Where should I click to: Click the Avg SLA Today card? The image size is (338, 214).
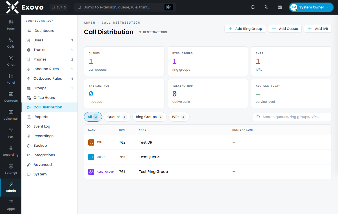[291, 93]
